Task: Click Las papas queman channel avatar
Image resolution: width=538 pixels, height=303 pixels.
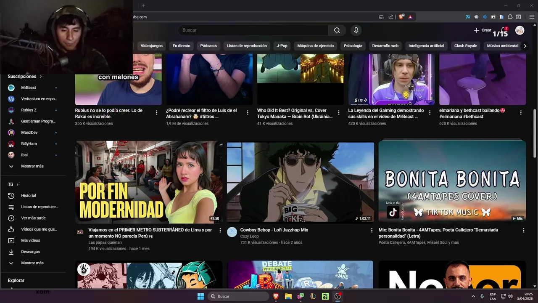Action: [x=80, y=232]
